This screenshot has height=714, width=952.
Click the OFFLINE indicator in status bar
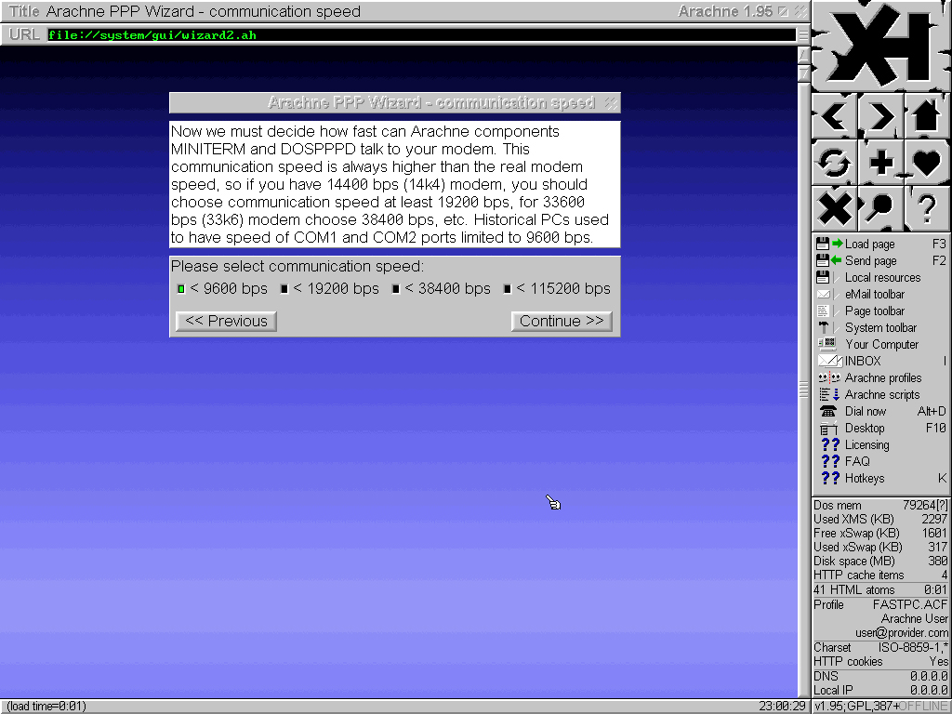click(x=923, y=707)
